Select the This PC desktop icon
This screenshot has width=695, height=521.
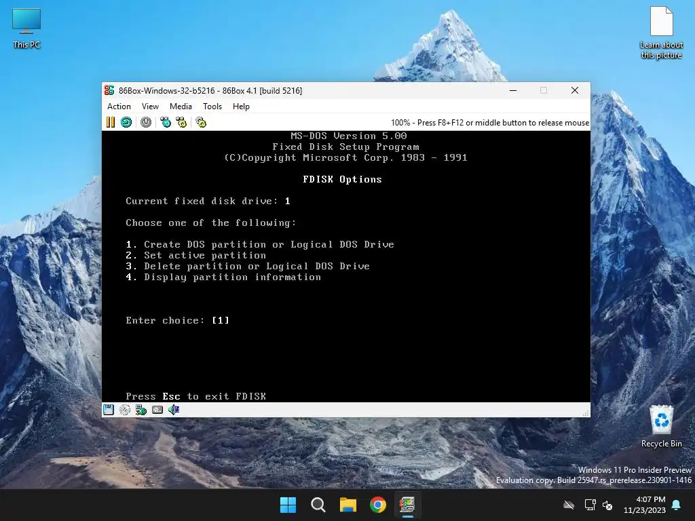26,28
